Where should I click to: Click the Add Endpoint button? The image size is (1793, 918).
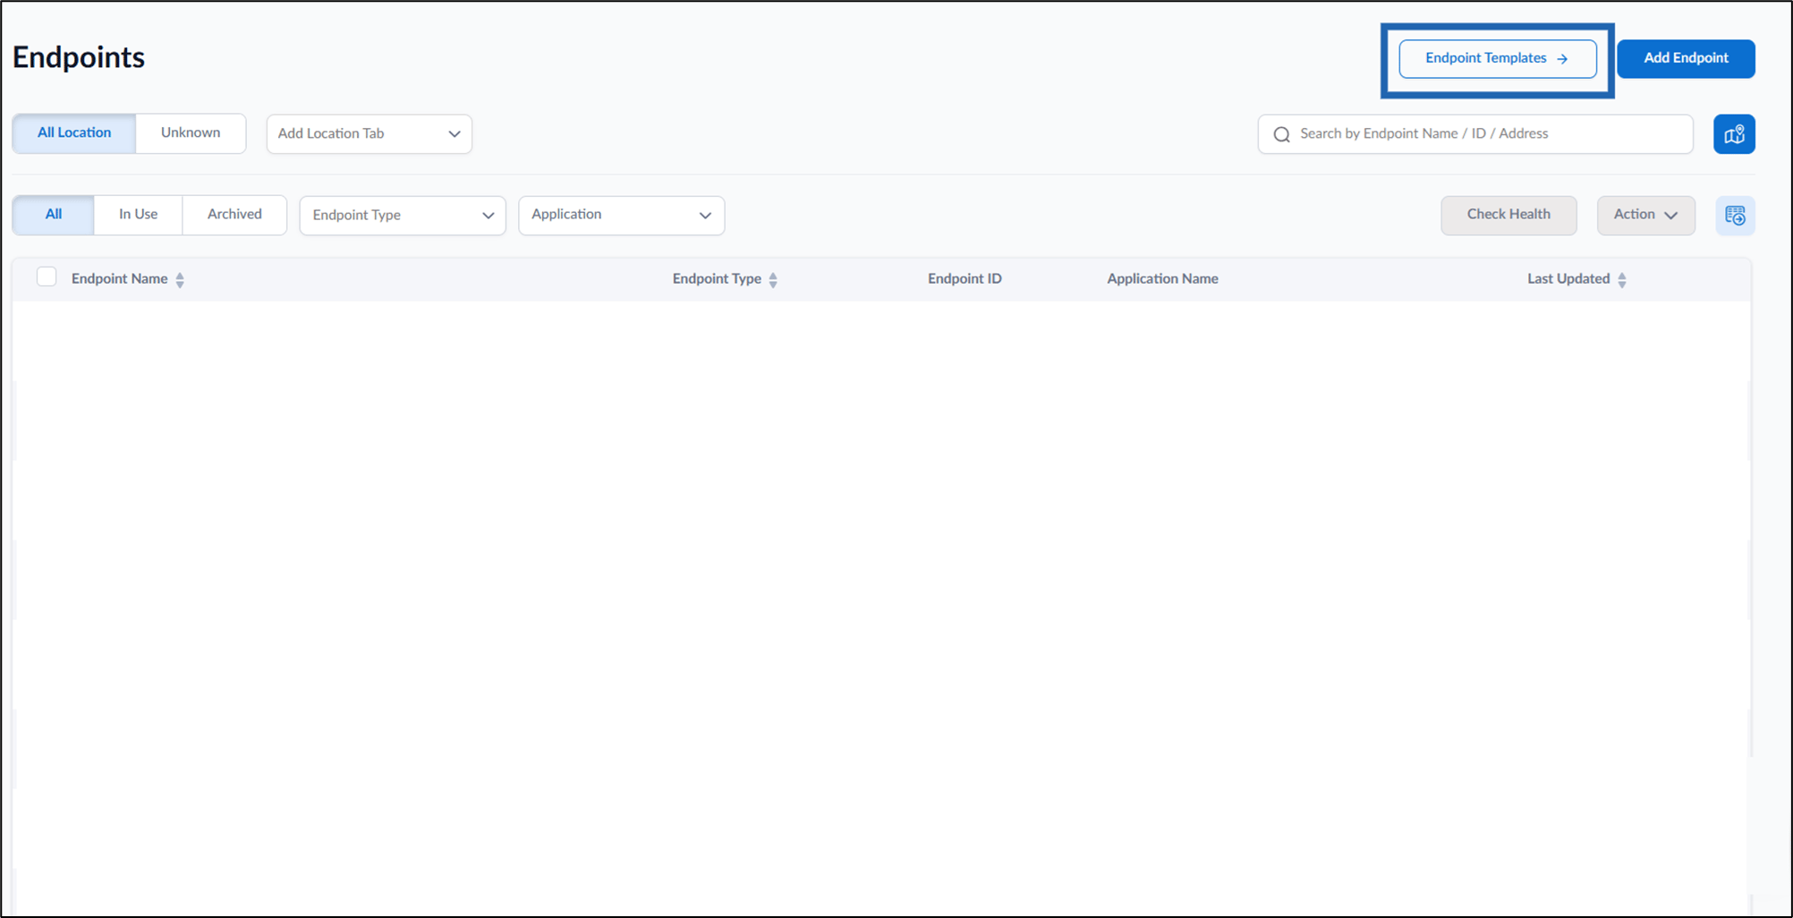[x=1686, y=58]
